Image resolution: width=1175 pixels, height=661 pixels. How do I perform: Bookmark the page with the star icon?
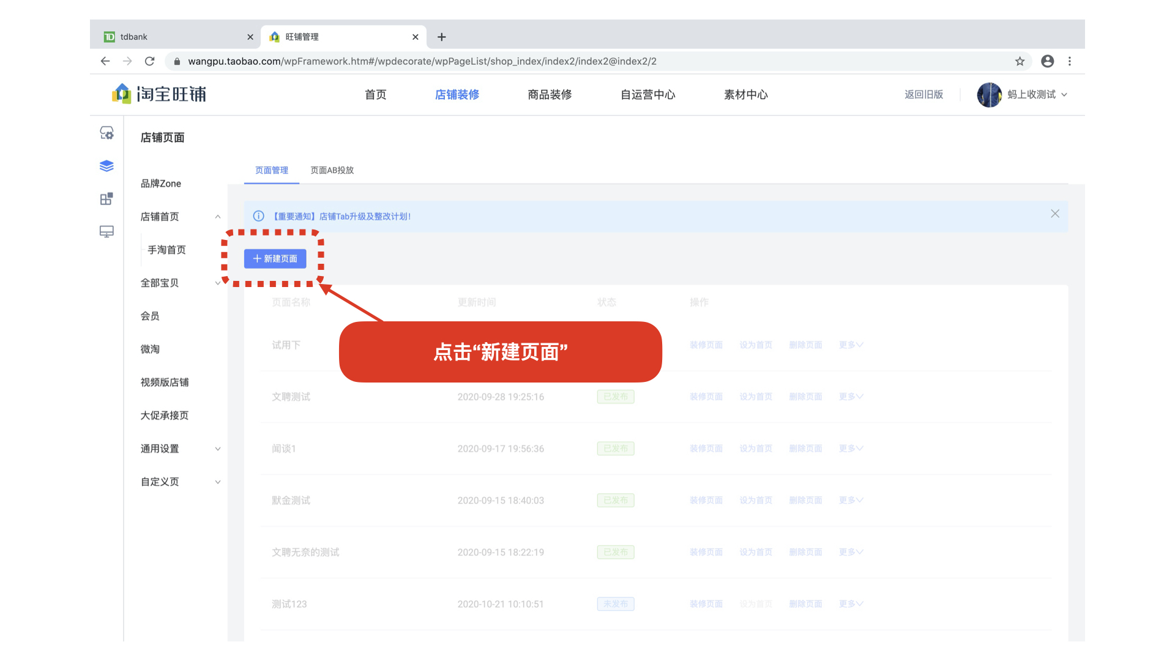tap(1020, 61)
